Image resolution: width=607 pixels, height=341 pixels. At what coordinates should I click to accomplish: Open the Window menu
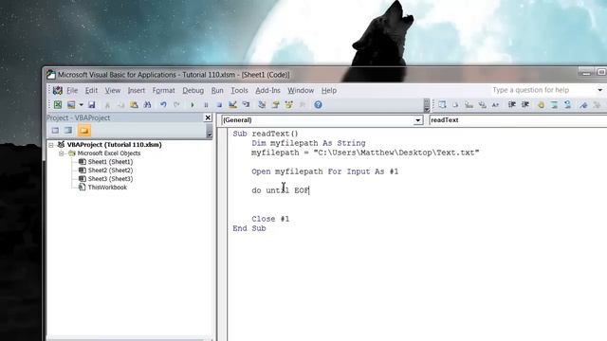coord(301,91)
